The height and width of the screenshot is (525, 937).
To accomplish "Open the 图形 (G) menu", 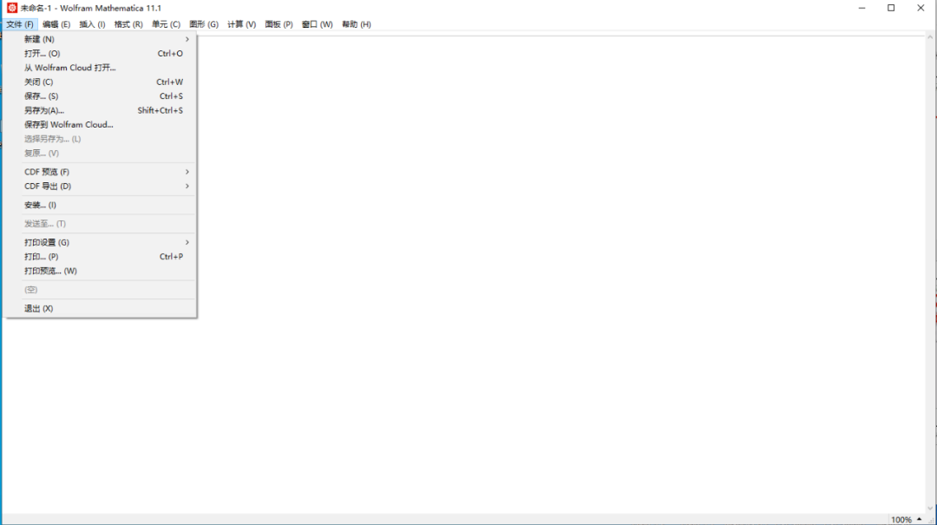I will pos(204,24).
